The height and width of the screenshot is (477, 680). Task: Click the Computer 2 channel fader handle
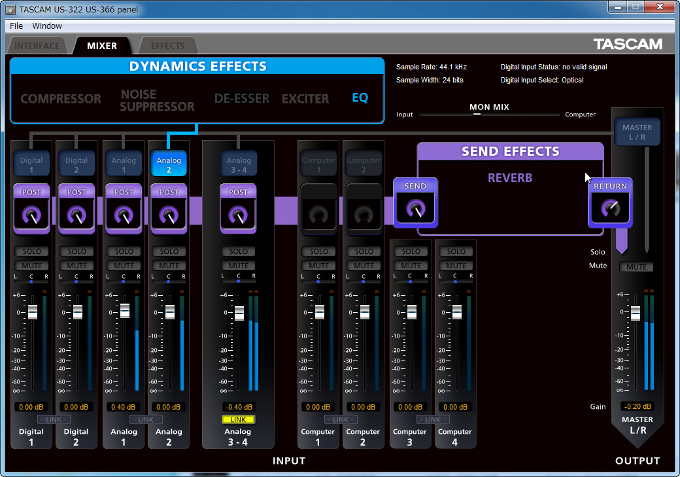tap(365, 312)
